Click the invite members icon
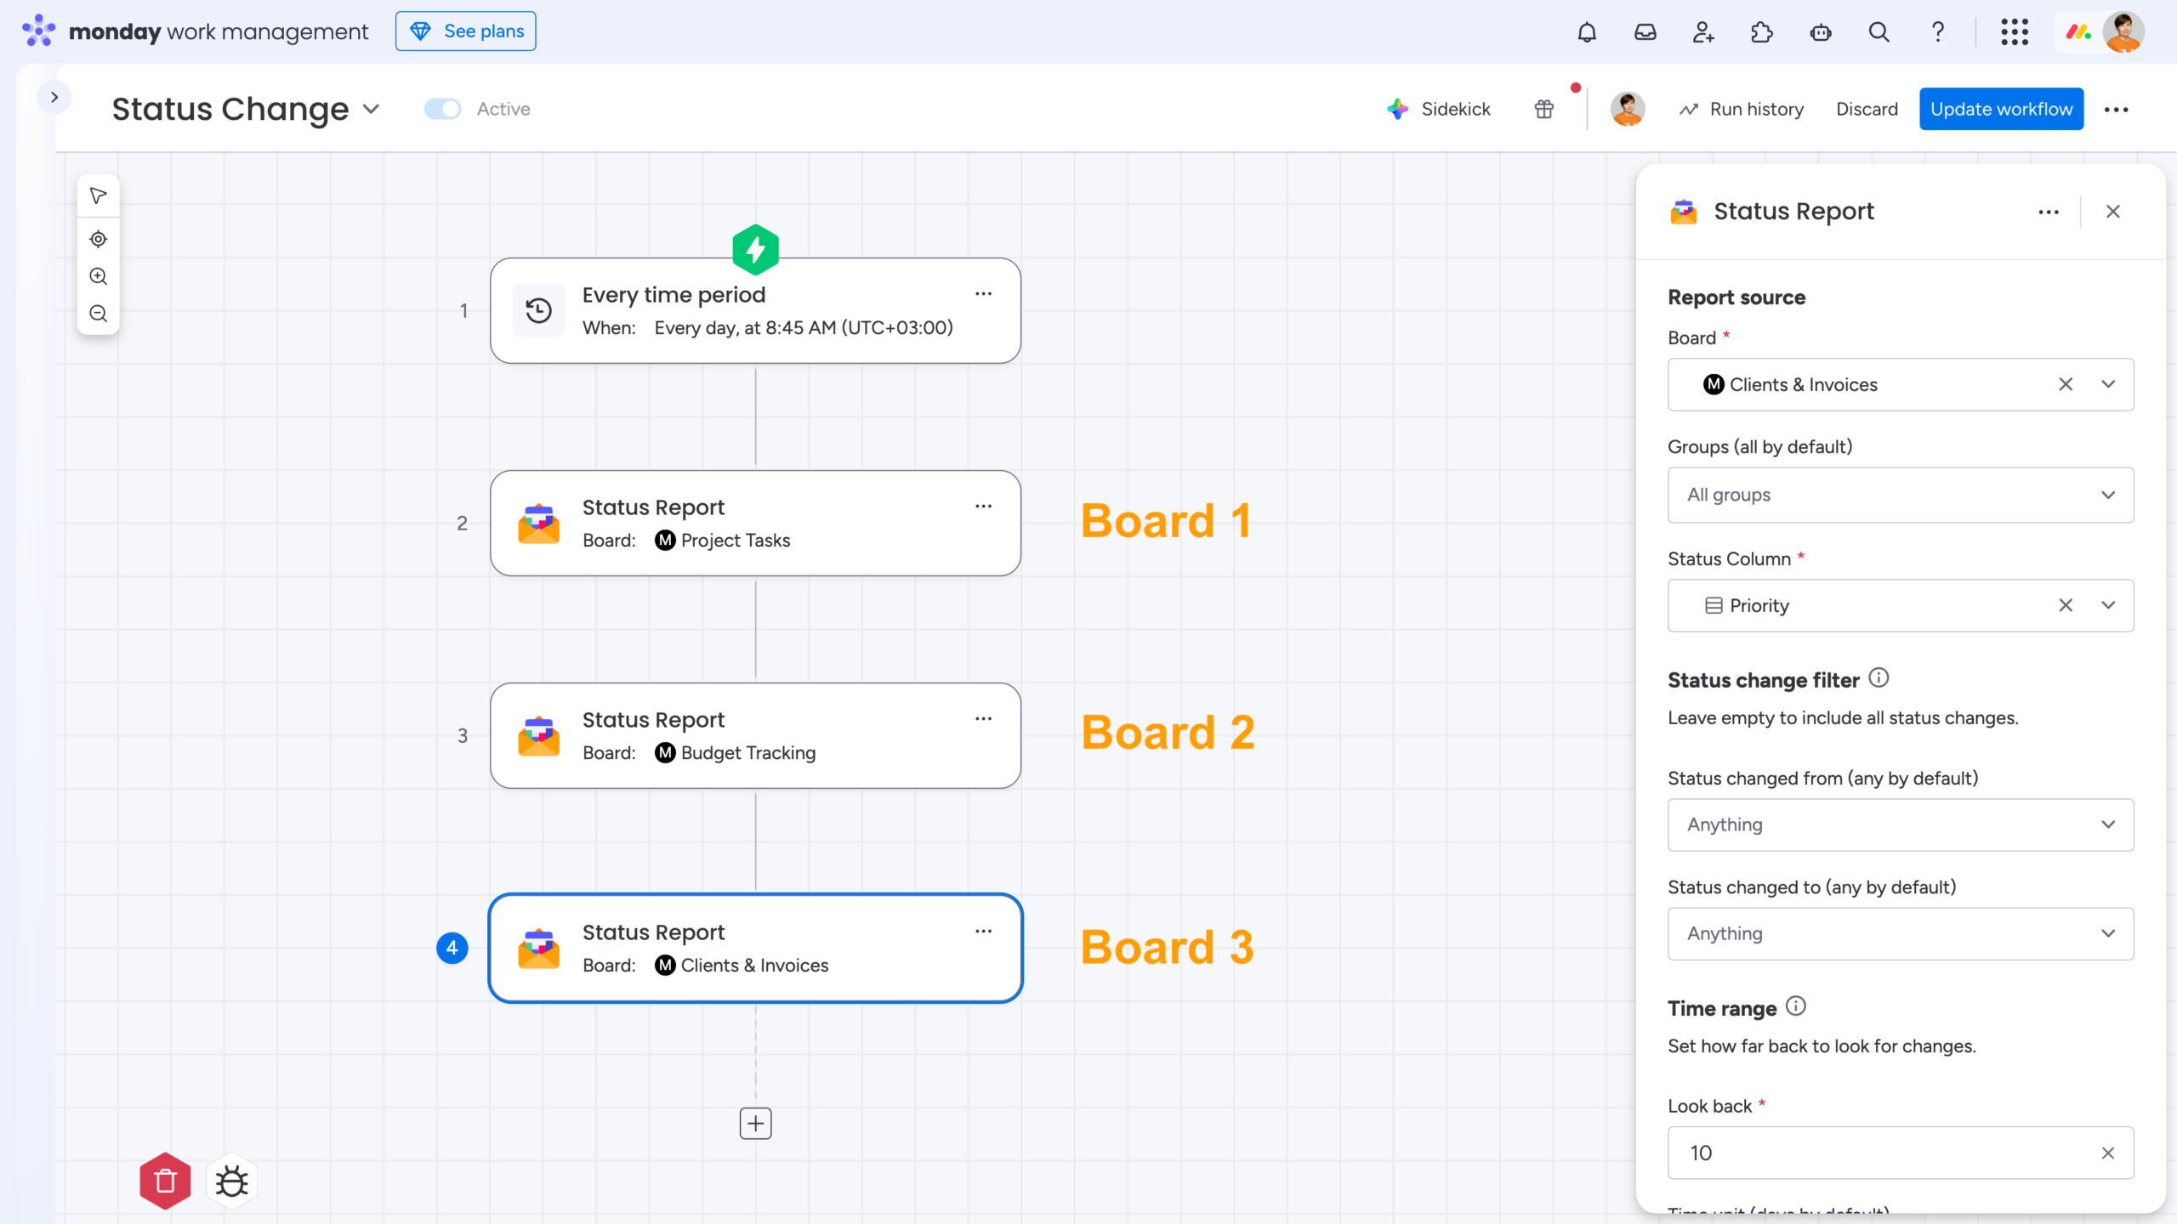Viewport: 2177px width, 1224px height. coord(1703,32)
